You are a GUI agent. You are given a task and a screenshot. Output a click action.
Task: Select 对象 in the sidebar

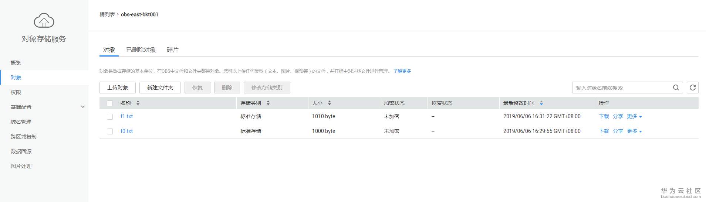point(16,78)
